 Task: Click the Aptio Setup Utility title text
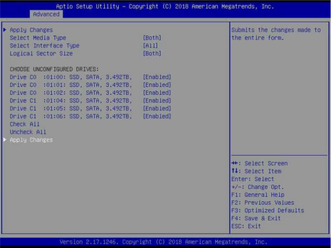click(x=165, y=6)
